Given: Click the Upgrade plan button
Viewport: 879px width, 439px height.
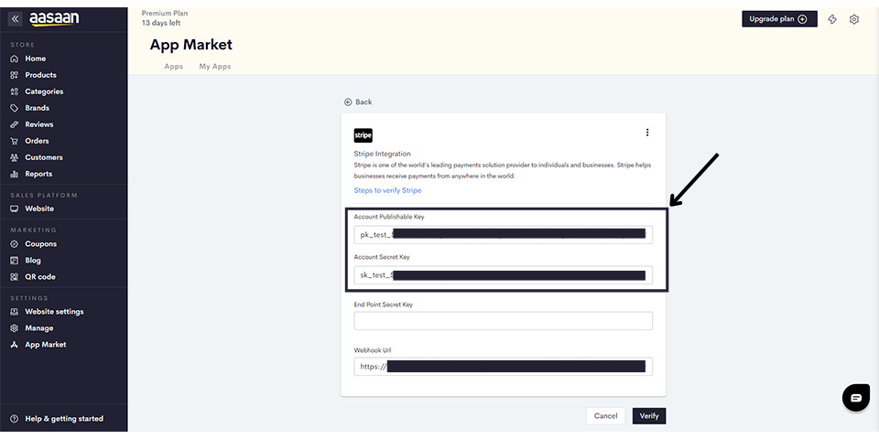Looking at the screenshot, I should (x=779, y=19).
